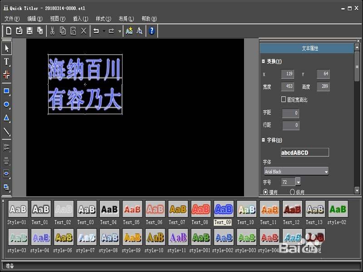Click the Cut scissors toolbar icon
Screen dimensions: 363x272
[x=52, y=30]
